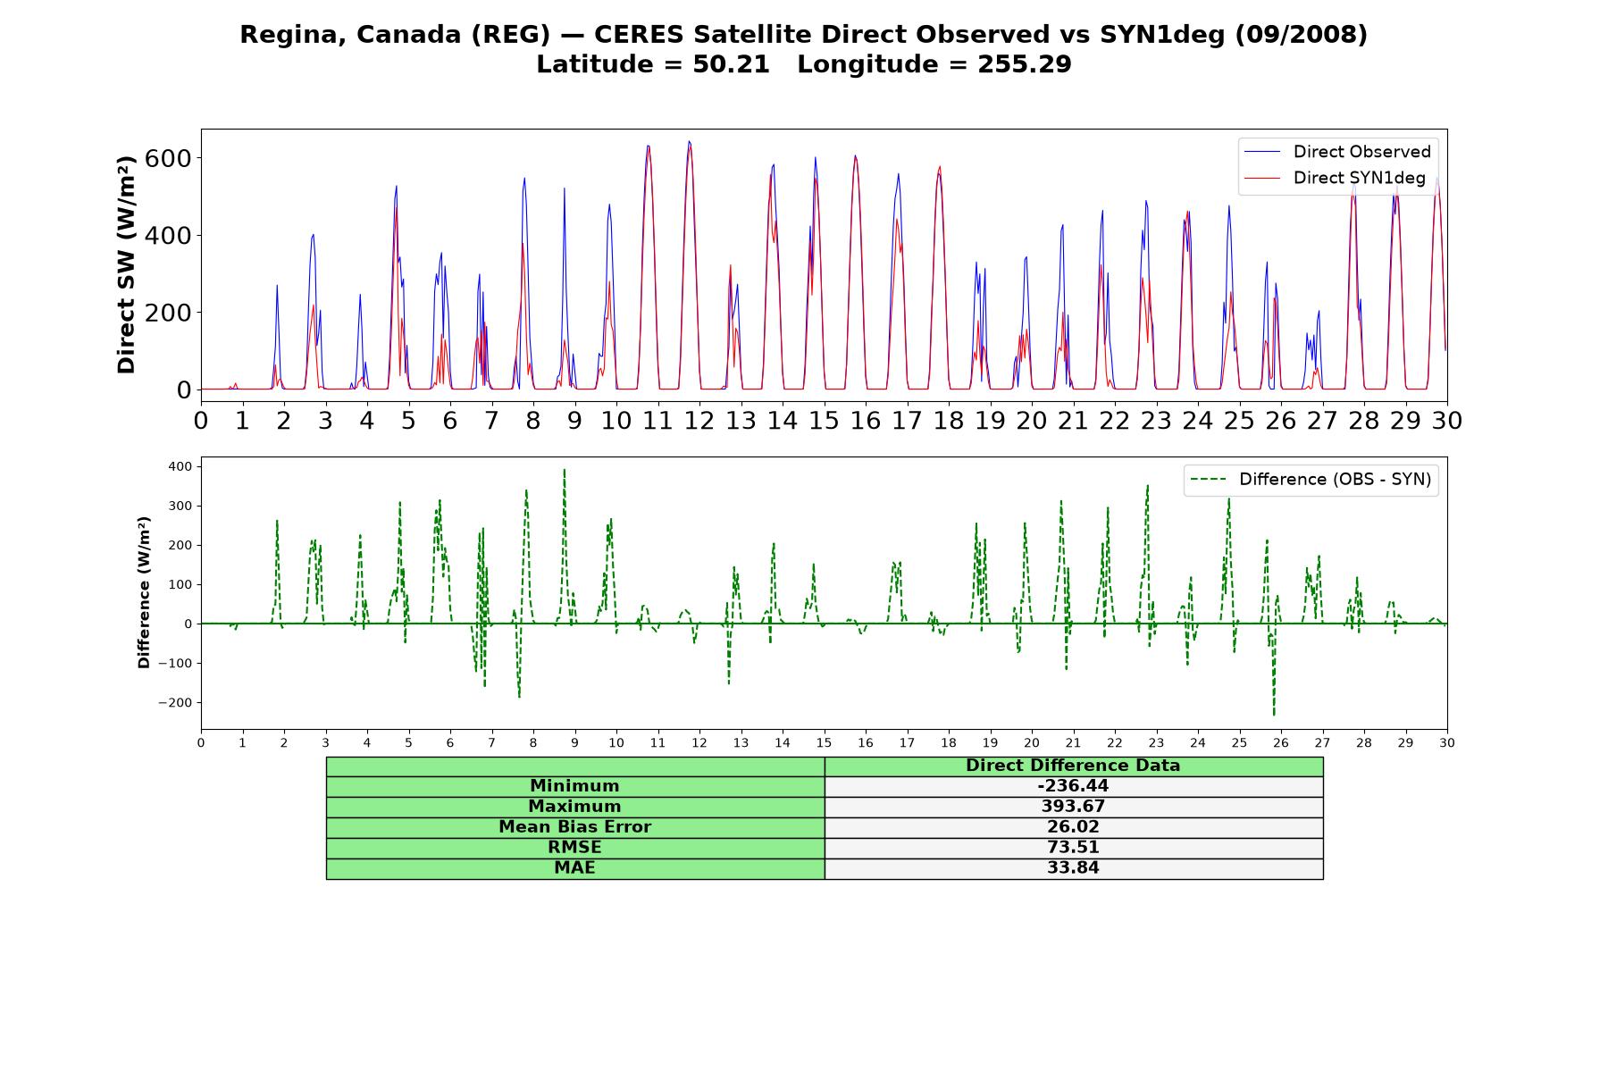Image resolution: width=1608 pixels, height=1072 pixels.
Task: Click the Direct SW (W/m²) axis label
Action: pos(126,264)
